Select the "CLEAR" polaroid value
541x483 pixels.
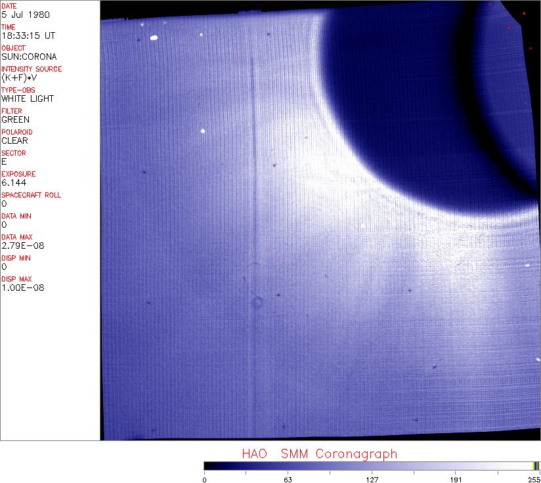coord(16,140)
